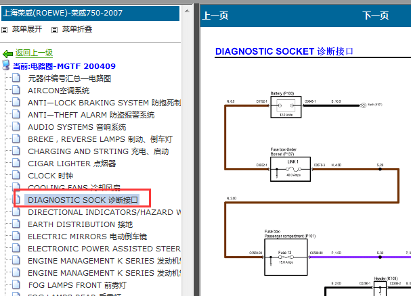Click the DIAGNOSTIC SOCKET 诊断接口 diagram title
The width and height of the screenshot is (411, 296).
[284, 51]
